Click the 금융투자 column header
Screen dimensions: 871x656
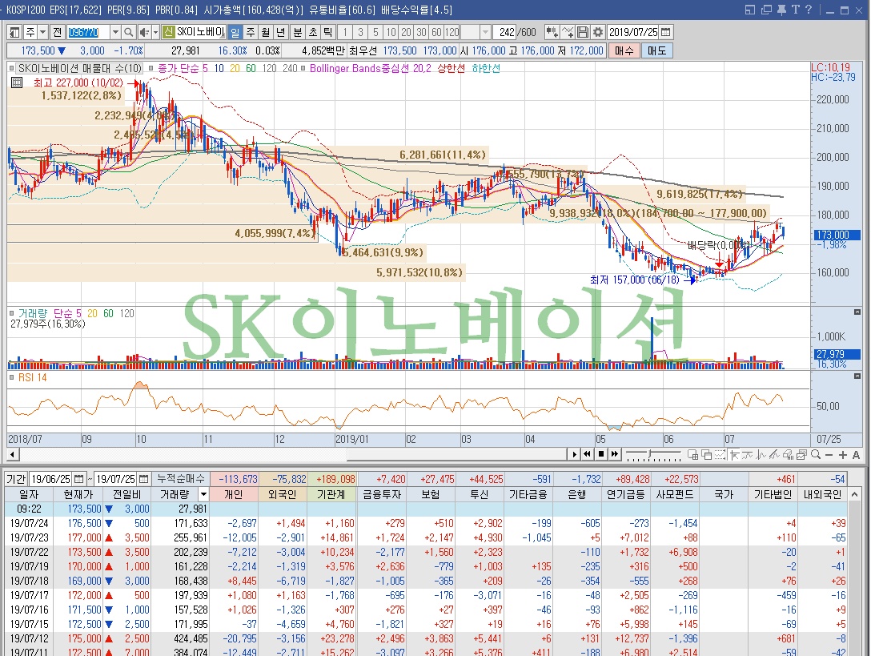[381, 494]
